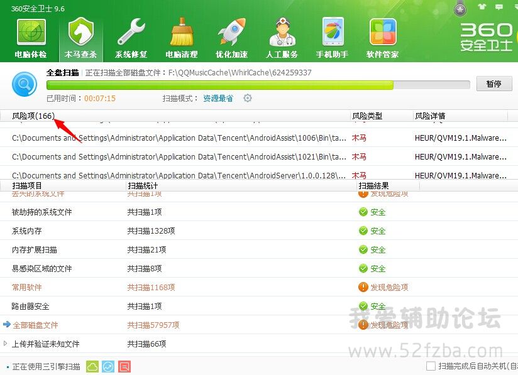Click elapsed time 00:07:15
The height and width of the screenshot is (375, 518).
click(x=100, y=99)
